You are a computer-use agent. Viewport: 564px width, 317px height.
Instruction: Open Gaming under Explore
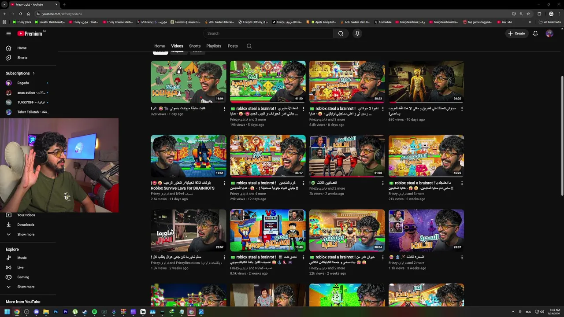[23, 277]
